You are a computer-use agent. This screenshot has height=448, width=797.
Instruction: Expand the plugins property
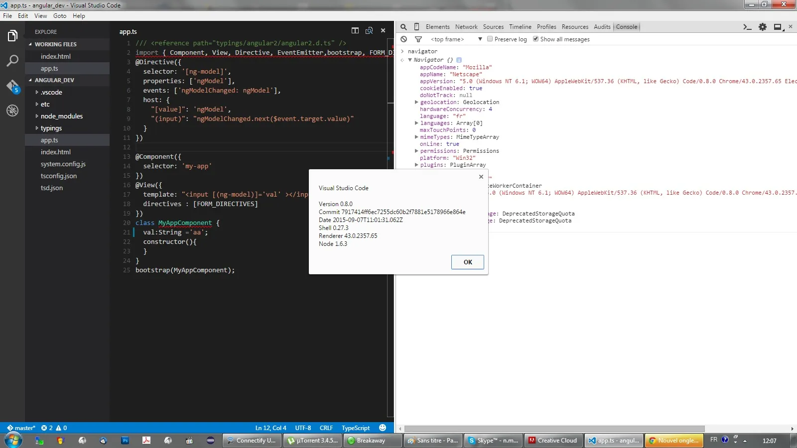(416, 165)
